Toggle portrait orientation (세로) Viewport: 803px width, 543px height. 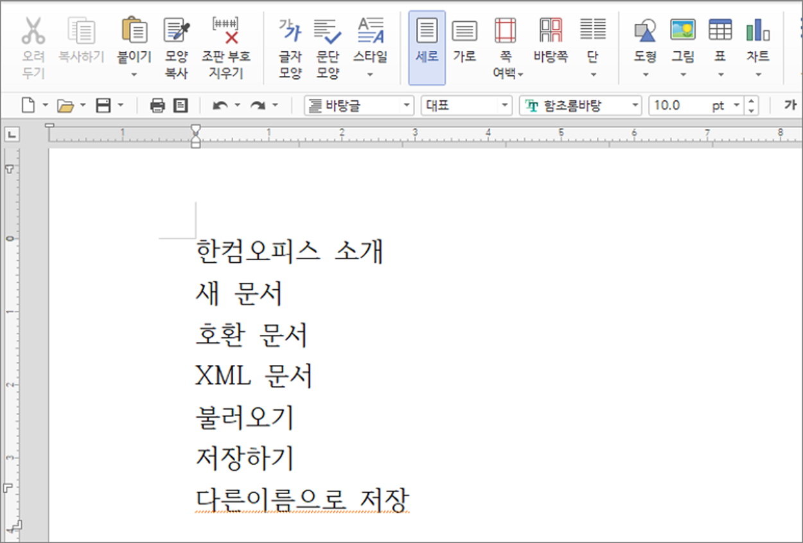click(427, 48)
